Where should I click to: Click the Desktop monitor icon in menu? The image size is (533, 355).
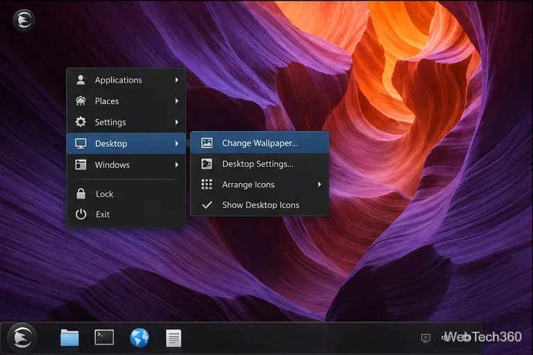pyautogui.click(x=81, y=144)
